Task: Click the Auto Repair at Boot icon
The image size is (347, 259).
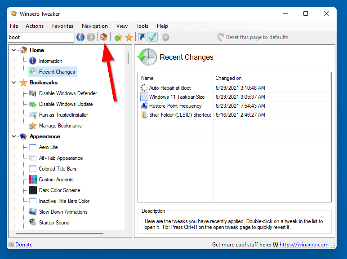Action: click(144, 88)
